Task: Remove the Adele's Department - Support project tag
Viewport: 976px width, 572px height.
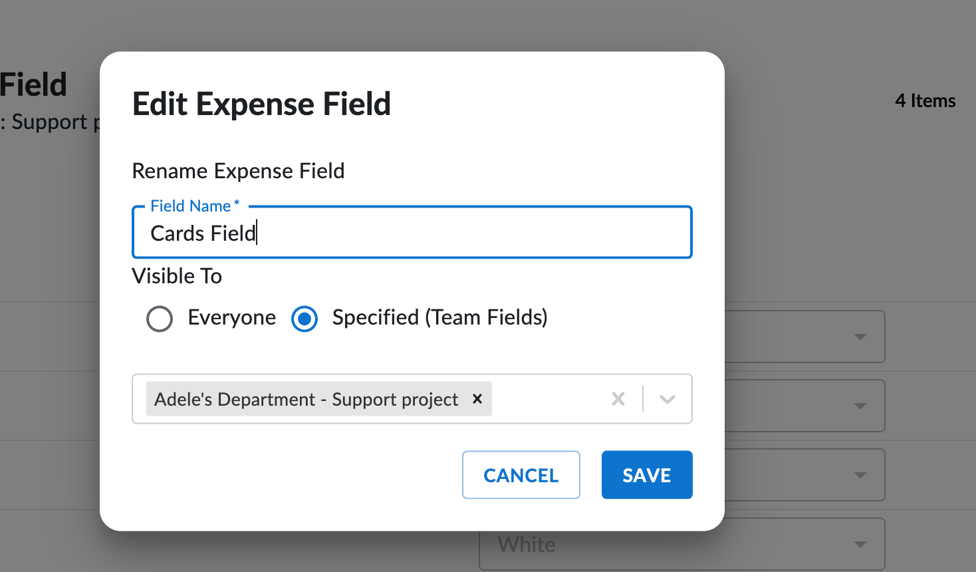Action: click(477, 399)
